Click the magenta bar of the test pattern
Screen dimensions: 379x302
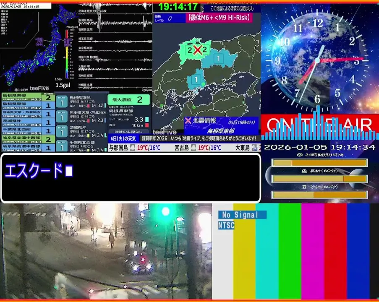(x=313, y=251)
